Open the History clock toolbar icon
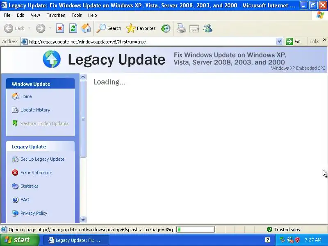Image resolution: width=328 pixels, height=246 pixels. 166,28
